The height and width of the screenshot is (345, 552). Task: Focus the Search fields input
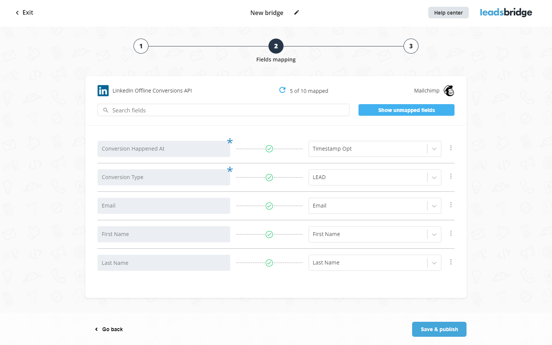coord(223,110)
